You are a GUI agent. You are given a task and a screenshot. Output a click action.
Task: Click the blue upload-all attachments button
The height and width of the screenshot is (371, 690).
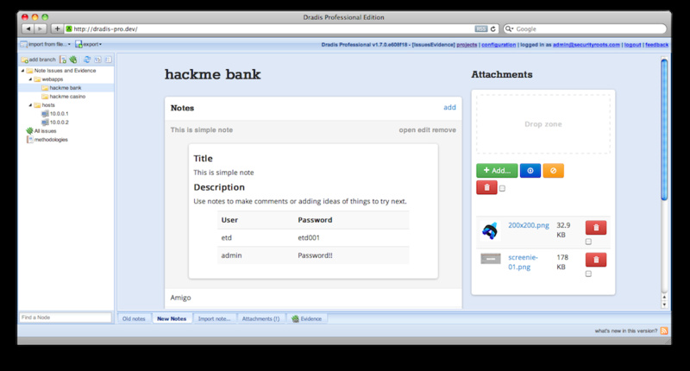(x=530, y=171)
